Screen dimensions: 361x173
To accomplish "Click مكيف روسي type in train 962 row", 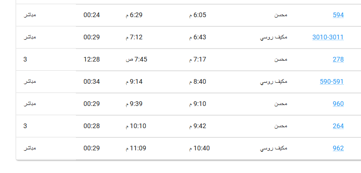I will (274, 148).
